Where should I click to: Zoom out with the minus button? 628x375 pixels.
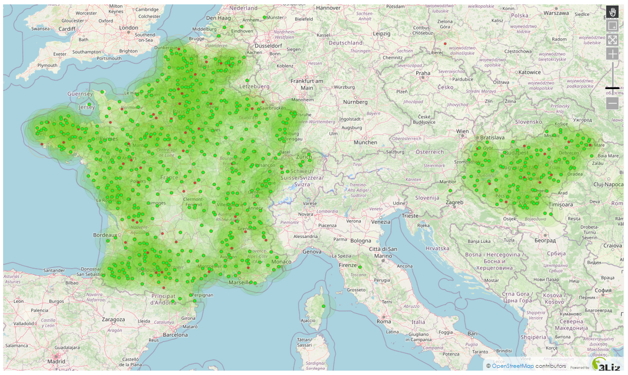click(612, 104)
